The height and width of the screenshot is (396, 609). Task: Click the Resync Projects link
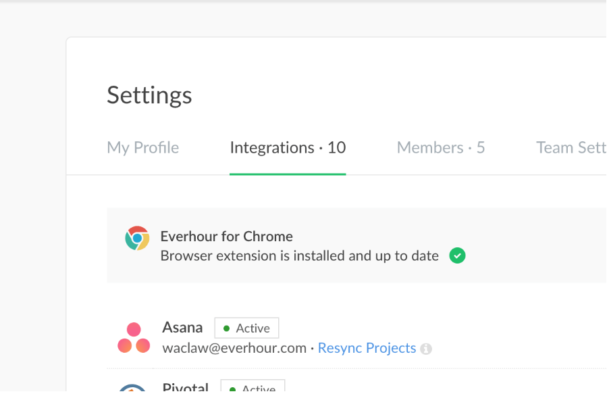point(367,348)
